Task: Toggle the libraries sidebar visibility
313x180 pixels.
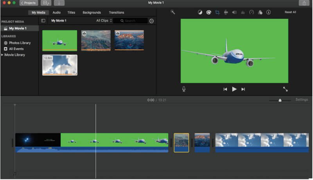Action: (x=43, y=20)
